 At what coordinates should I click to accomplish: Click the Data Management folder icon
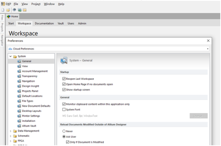tap(15, 131)
